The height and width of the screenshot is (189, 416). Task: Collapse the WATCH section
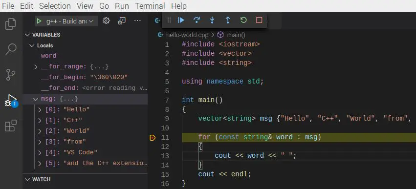(27, 179)
